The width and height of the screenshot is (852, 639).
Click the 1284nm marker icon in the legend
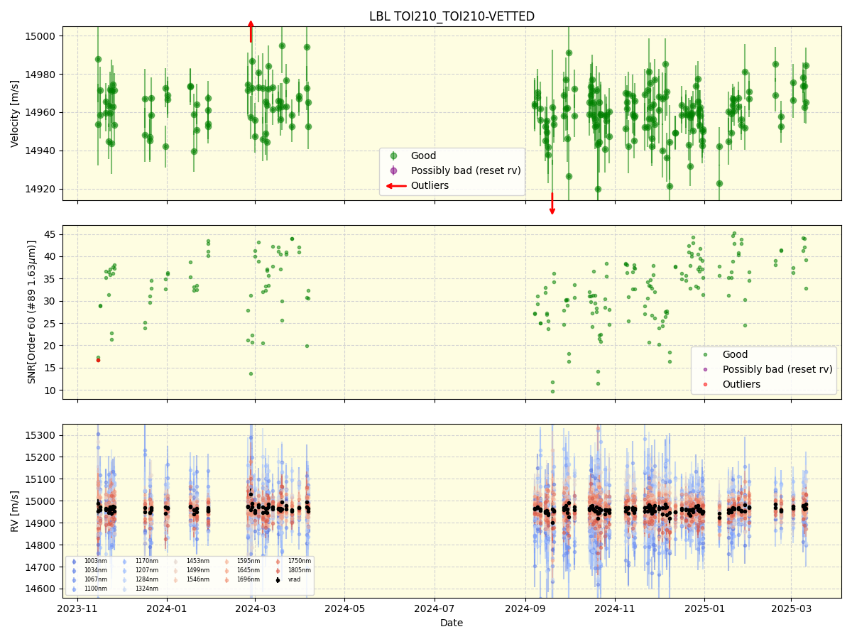coord(124,579)
